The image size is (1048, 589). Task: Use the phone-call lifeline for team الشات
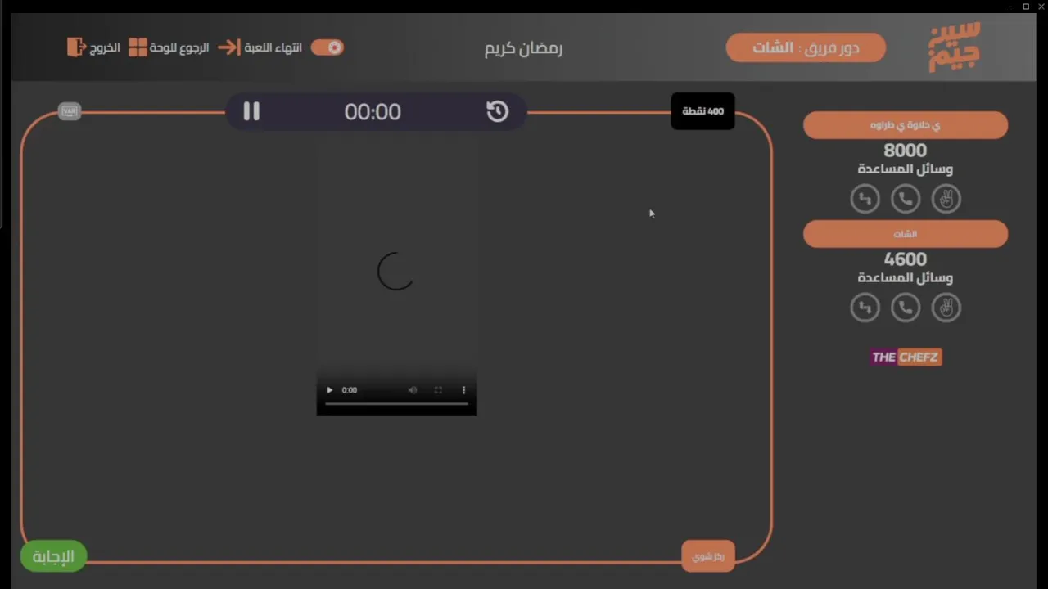(906, 308)
